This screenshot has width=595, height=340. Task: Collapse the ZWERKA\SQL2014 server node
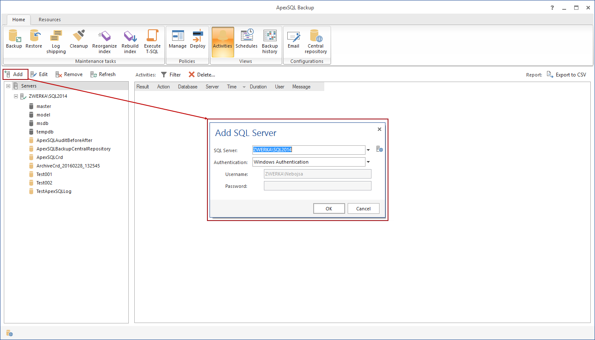16,96
